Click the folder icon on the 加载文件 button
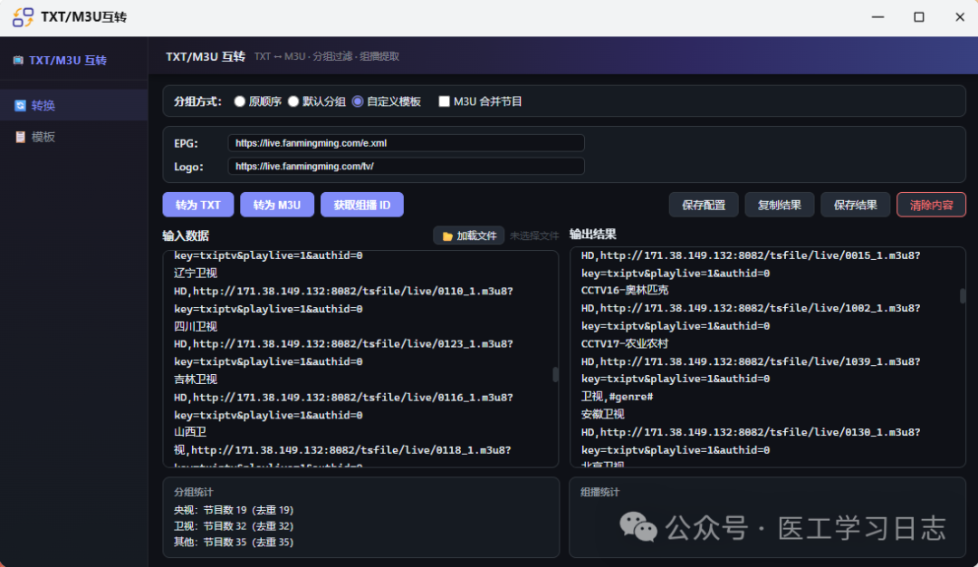 pos(446,235)
